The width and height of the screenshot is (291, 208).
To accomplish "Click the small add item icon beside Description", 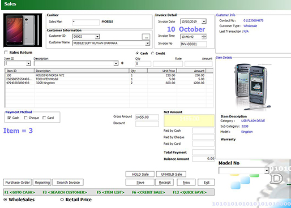I will [122, 63].
